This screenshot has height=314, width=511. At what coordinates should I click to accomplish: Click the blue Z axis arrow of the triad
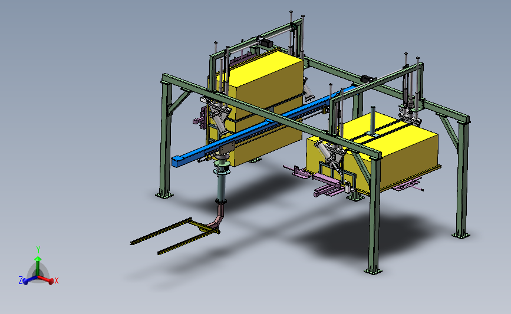[x=29, y=280]
